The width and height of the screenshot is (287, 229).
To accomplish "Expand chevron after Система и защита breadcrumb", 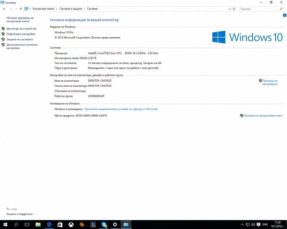I will (84, 9).
